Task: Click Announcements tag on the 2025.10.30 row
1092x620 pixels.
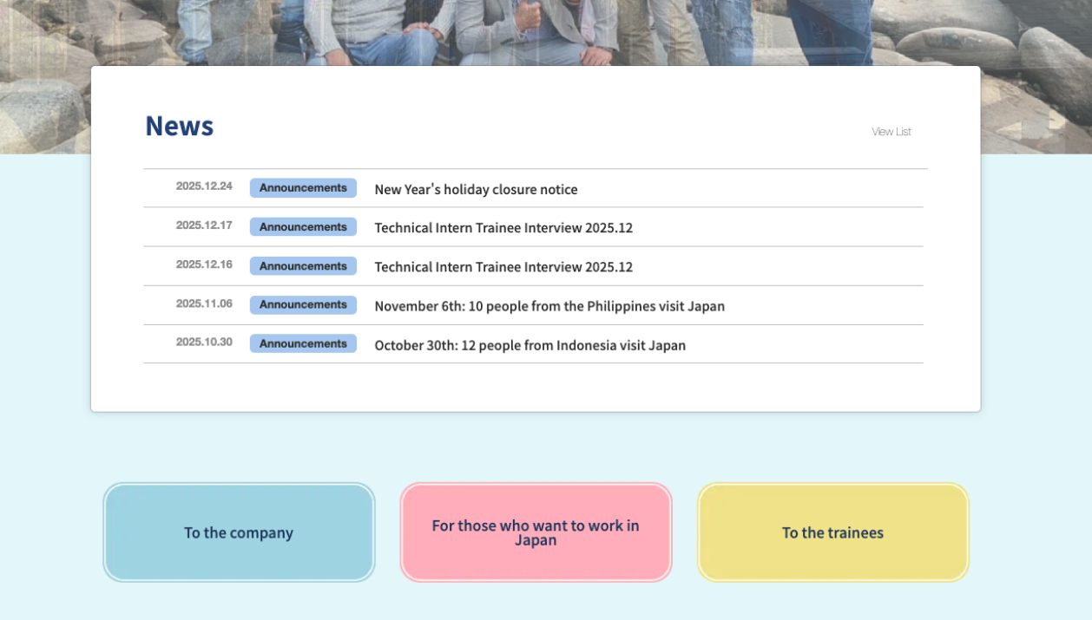Action: 303,344
